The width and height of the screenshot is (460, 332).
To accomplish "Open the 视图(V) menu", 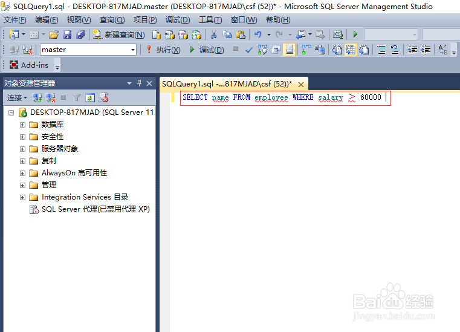I will 79,20.
